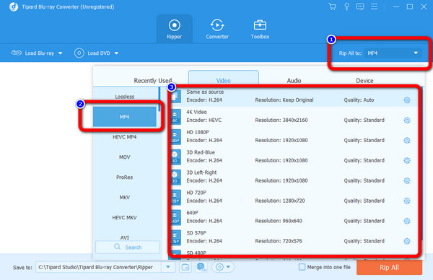Click the Rip All button
Screen dimensions: 433x280
pos(389,267)
